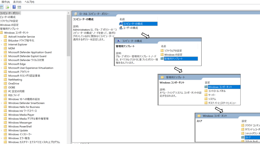Select ソフトウェアの設定 folder in the 名前 list
The height and width of the screenshot is (144, 260).
[173, 51]
